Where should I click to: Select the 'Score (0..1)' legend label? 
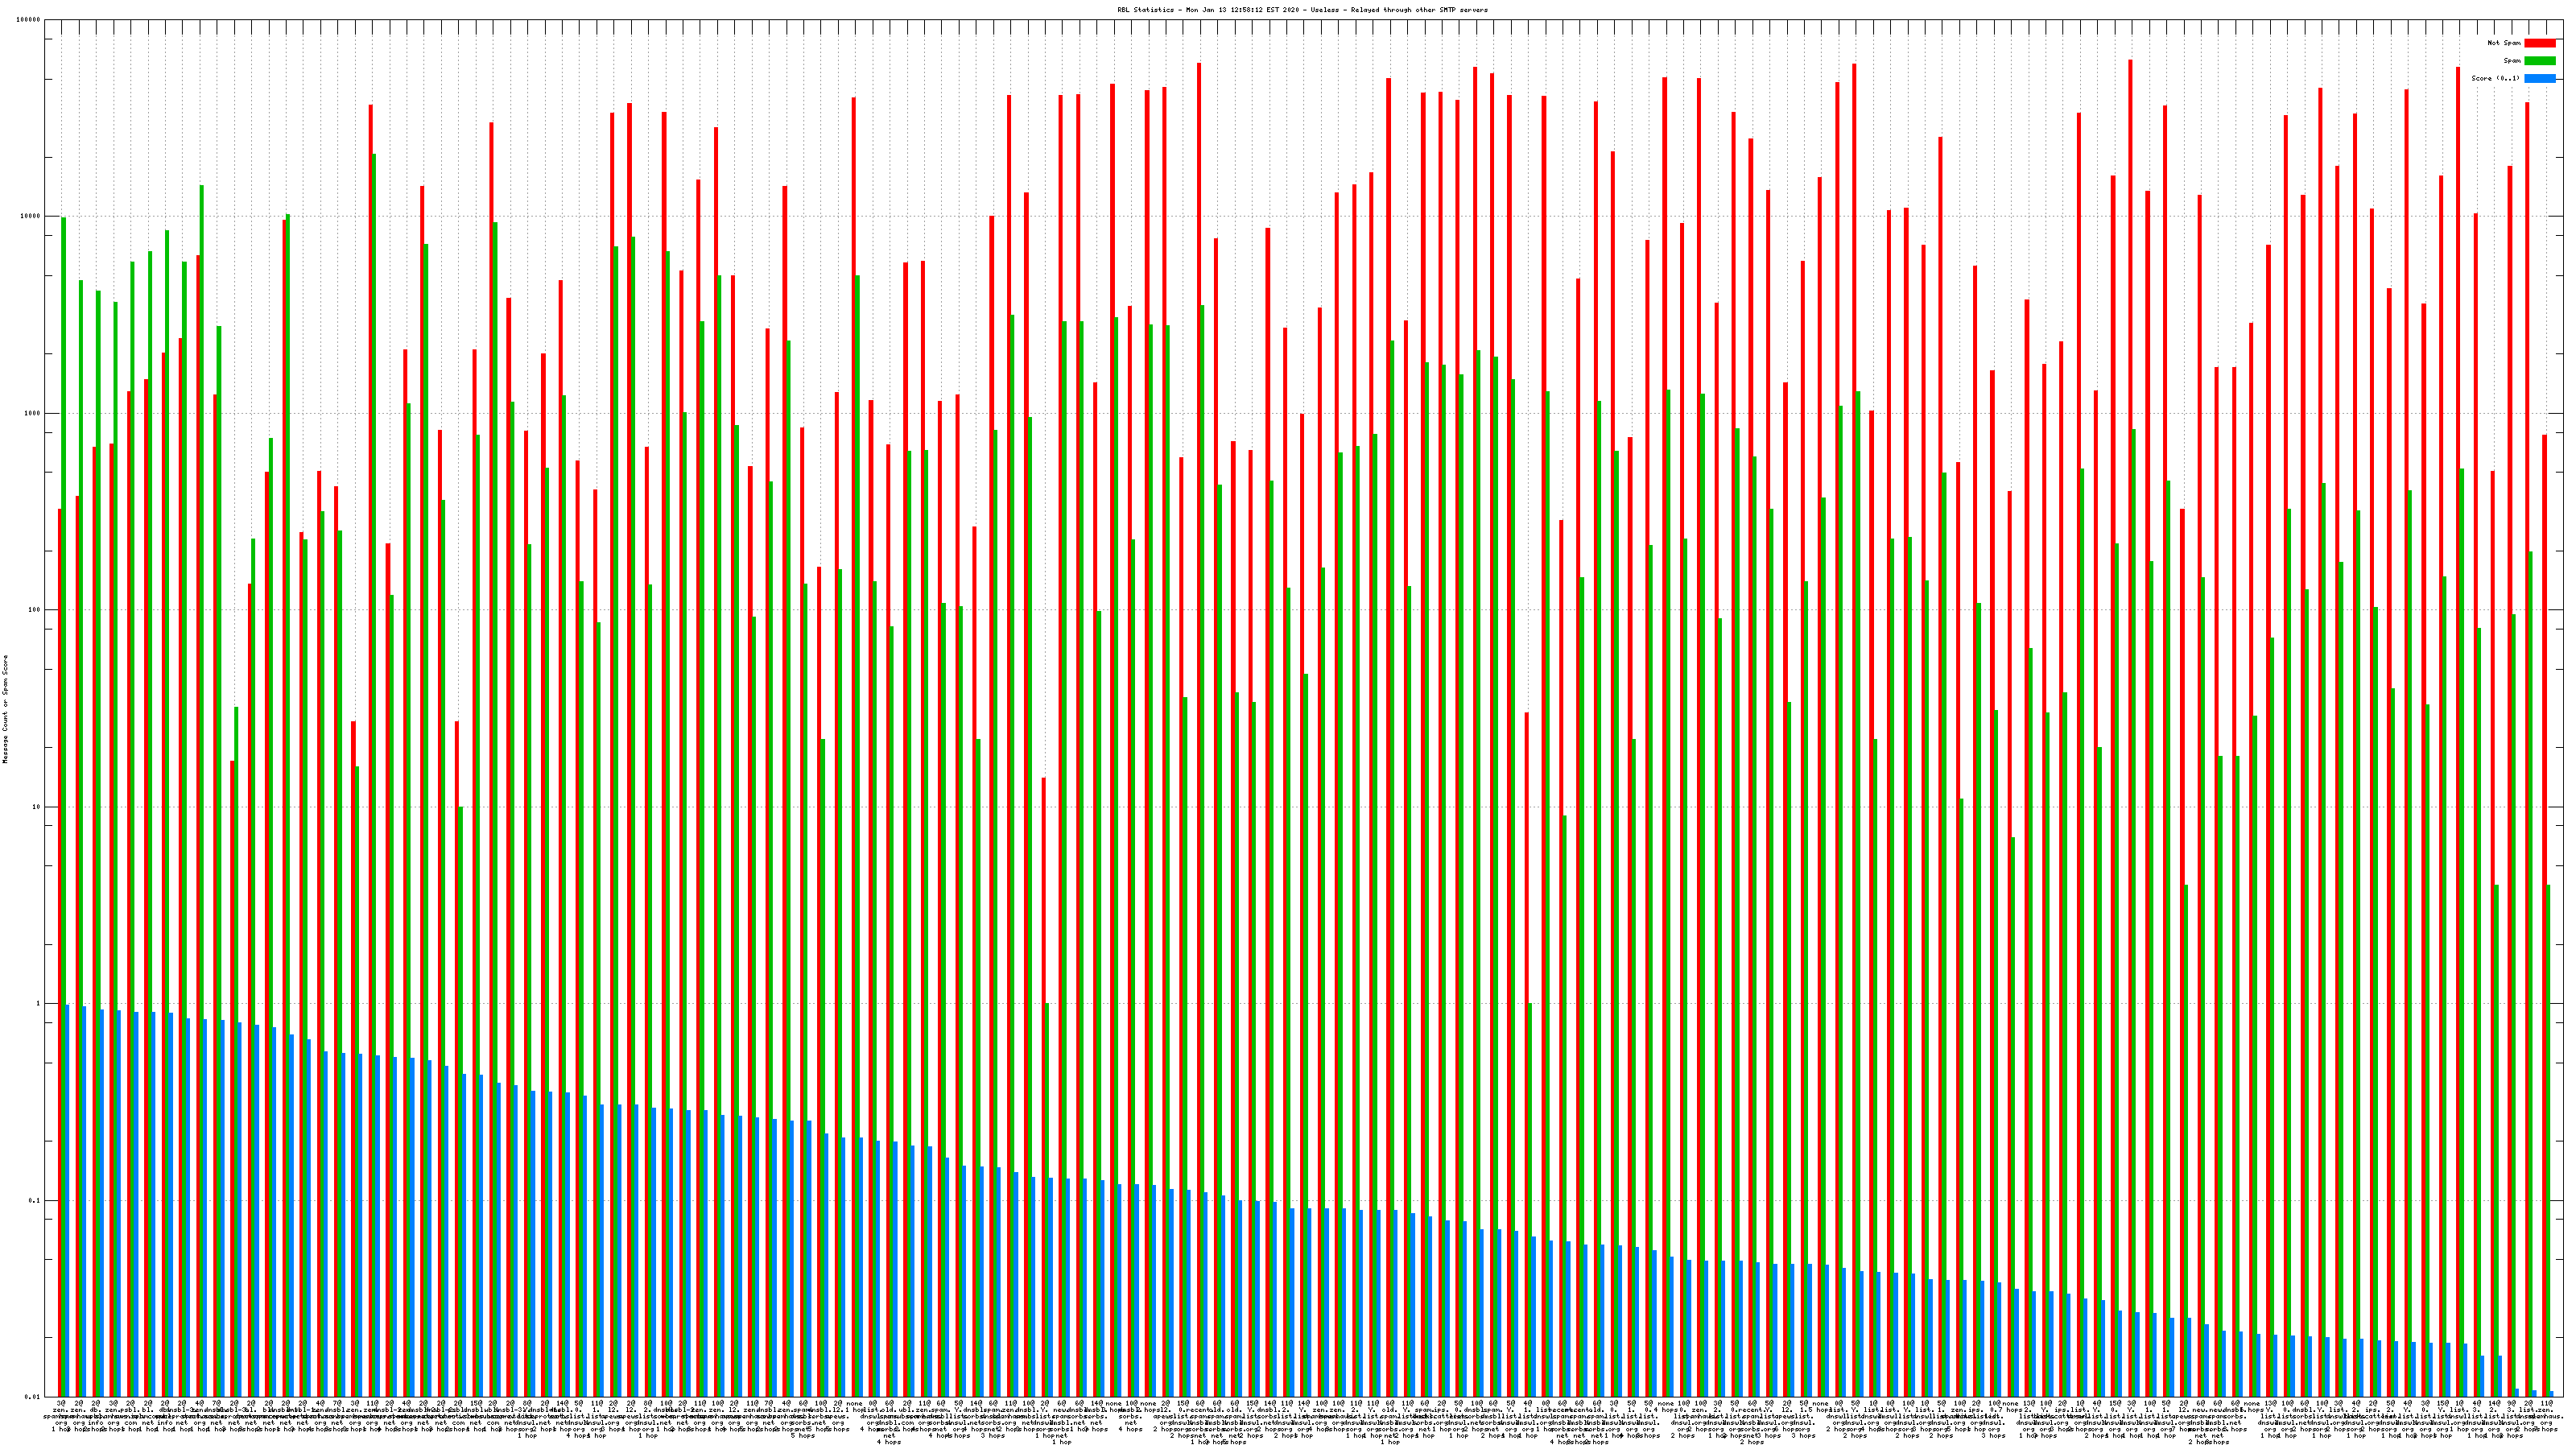(x=2495, y=78)
